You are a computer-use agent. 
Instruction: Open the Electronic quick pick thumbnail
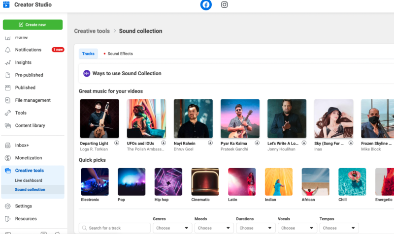[95, 182]
